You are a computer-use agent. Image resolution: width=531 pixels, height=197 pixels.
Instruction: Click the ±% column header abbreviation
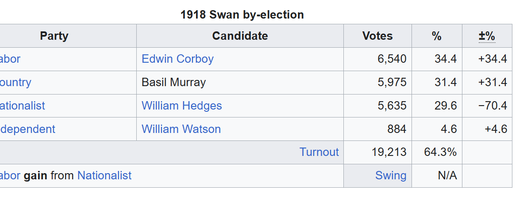(x=487, y=36)
